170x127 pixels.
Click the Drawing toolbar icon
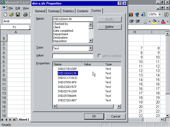coord(143,15)
